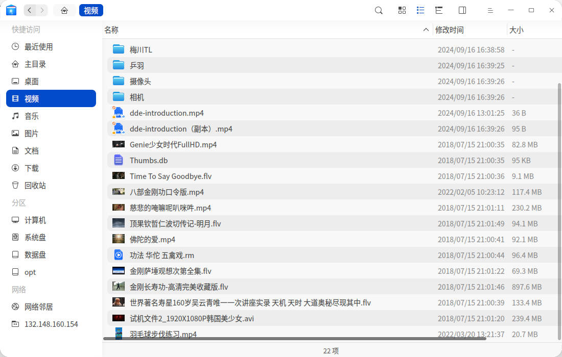Select 金刚萨埵观想次第全集.flv file name
The image size is (562, 357).
(171, 271)
